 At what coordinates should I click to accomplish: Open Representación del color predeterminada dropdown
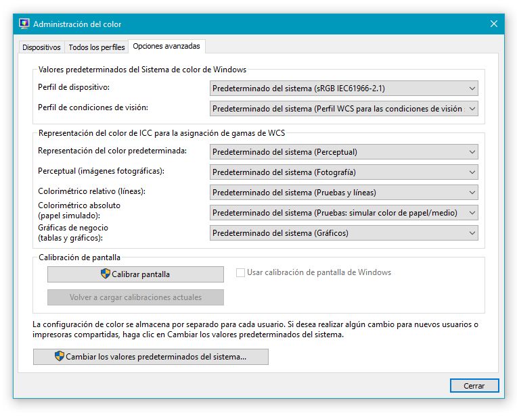pos(344,152)
